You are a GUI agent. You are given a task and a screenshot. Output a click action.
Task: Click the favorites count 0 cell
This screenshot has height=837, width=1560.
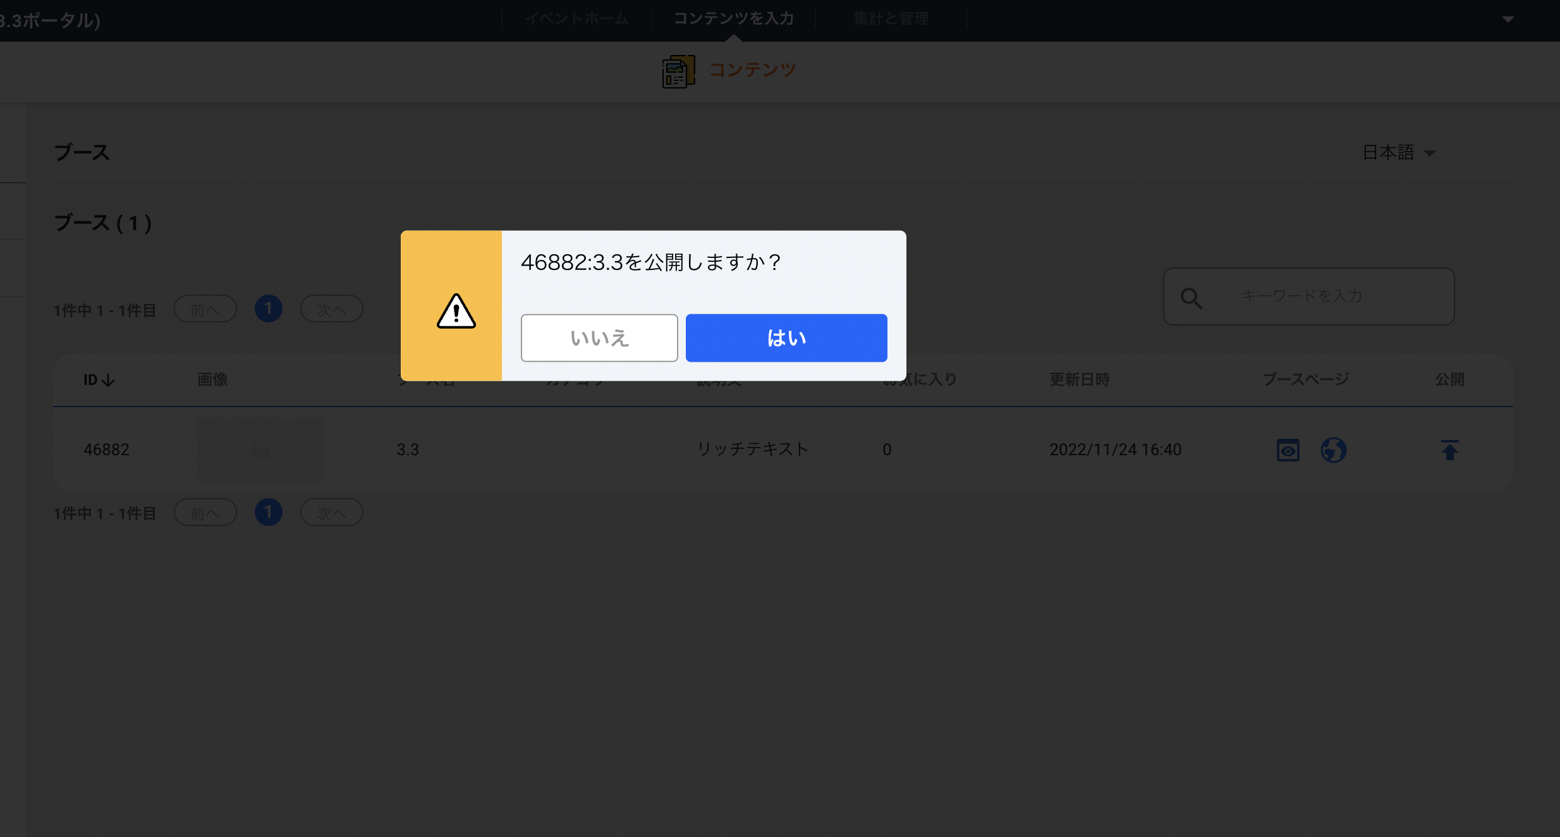887,449
